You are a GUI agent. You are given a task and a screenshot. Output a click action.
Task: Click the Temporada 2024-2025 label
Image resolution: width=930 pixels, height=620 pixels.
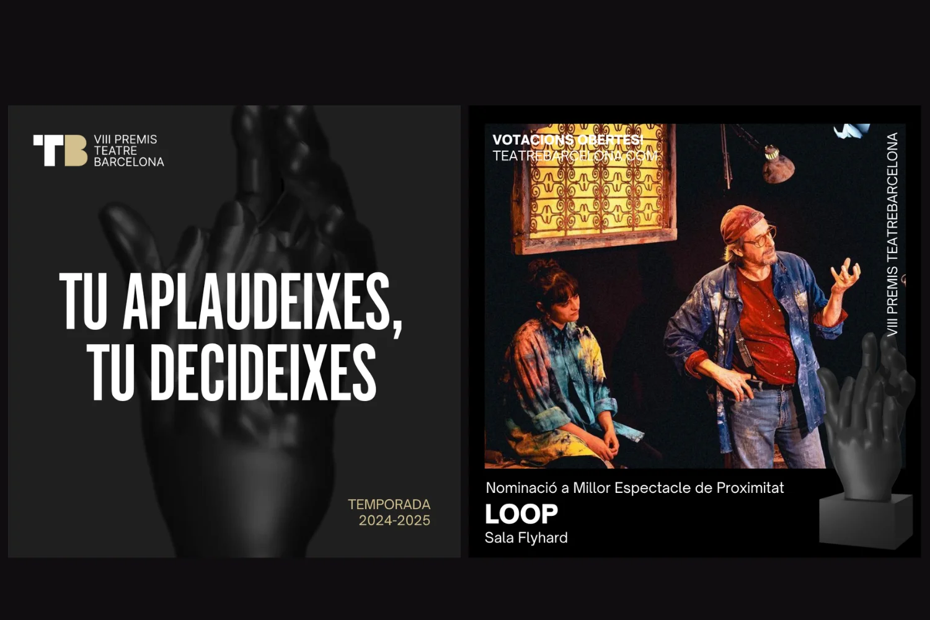coord(389,512)
